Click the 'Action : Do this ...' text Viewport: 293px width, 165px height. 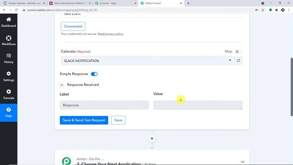pos(90,159)
